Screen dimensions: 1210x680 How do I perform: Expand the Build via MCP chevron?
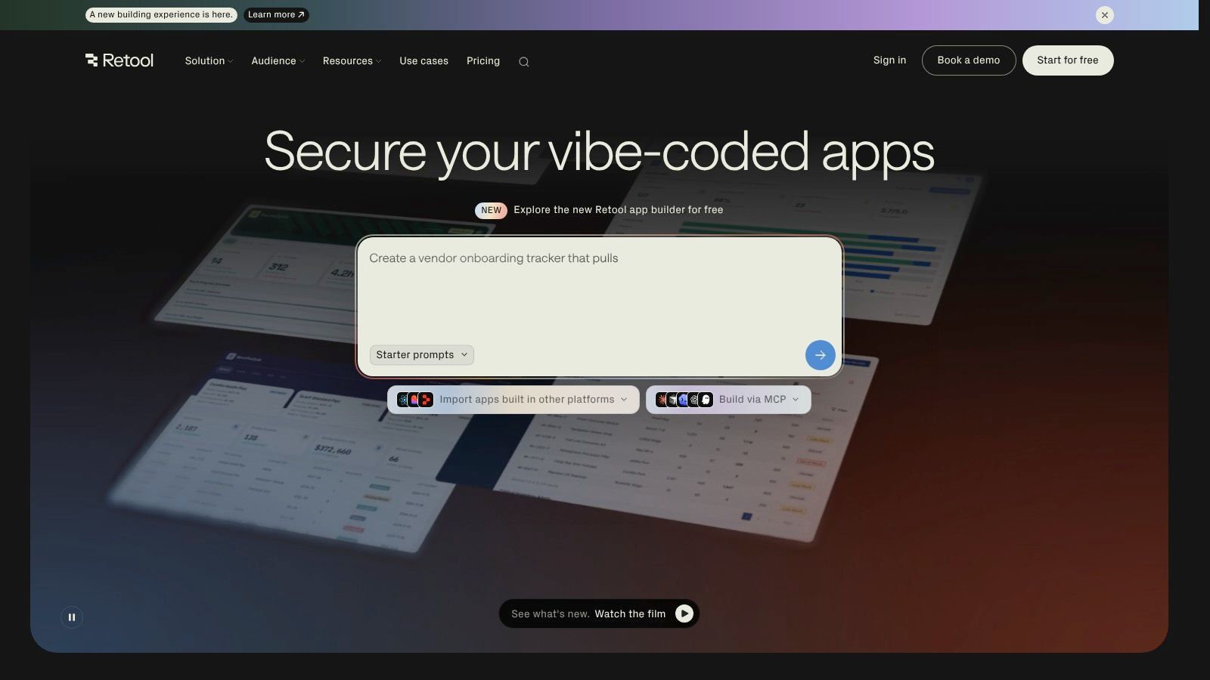796,400
